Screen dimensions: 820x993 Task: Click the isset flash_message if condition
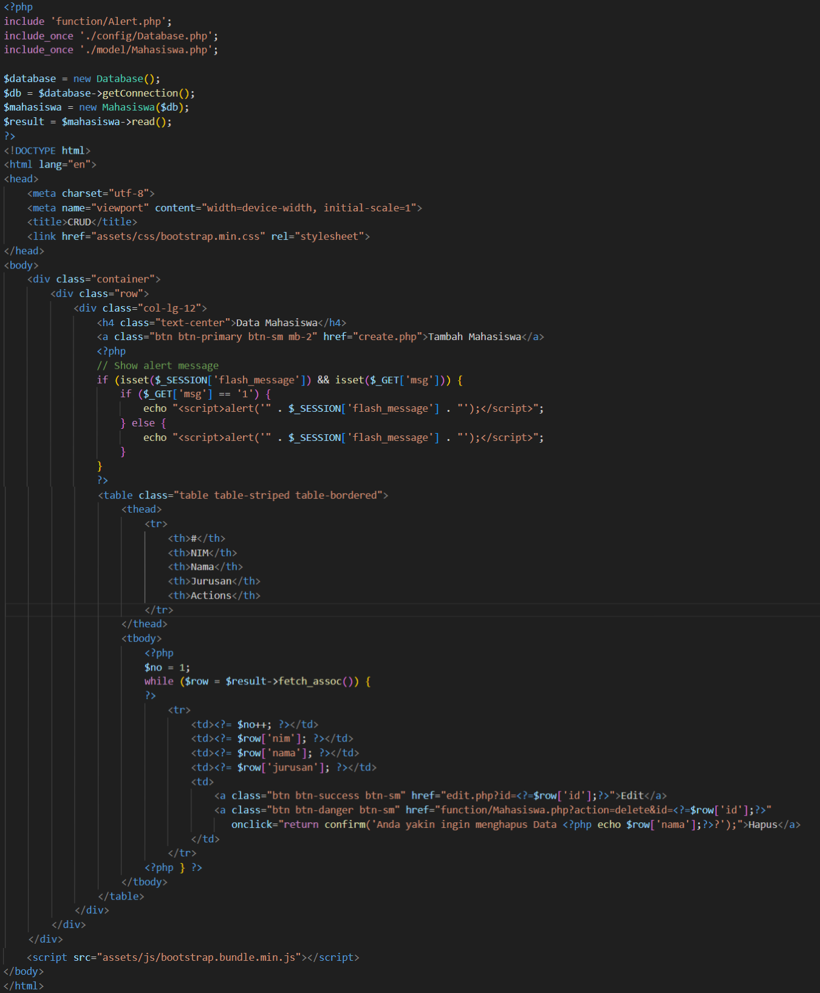pyautogui.click(x=280, y=380)
